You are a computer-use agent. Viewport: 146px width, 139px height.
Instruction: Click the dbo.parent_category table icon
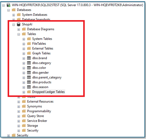[x=29, y=77]
